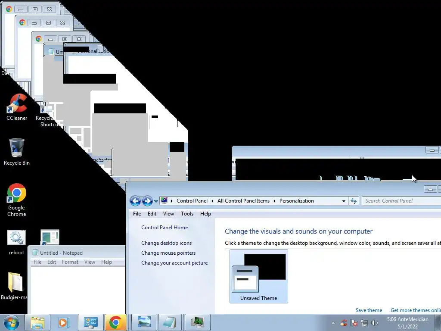
Task: Click Chrome icon in third Chrome window
Action: [39, 39]
